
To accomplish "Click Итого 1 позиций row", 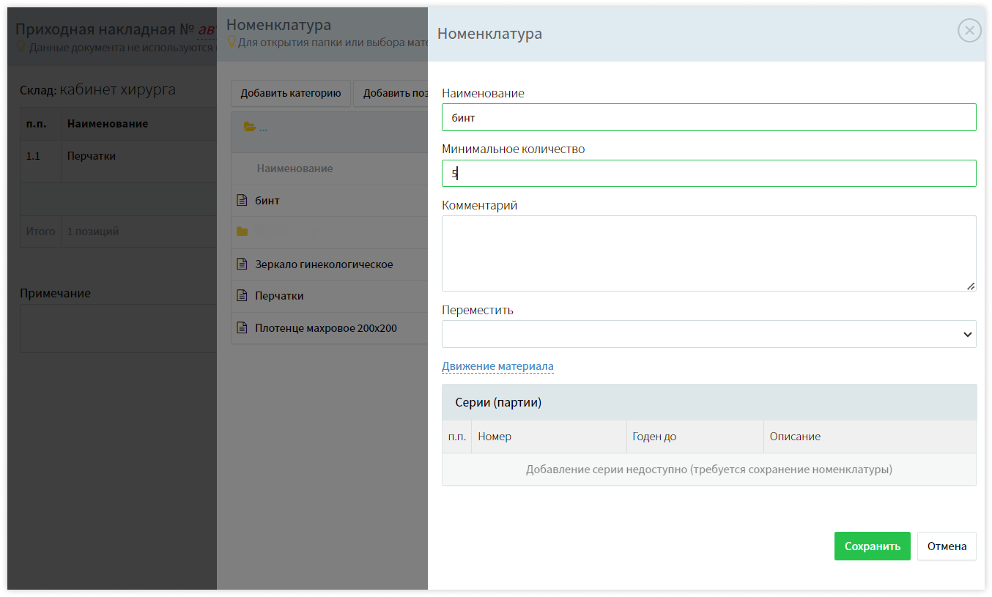I will pyautogui.click(x=119, y=231).
